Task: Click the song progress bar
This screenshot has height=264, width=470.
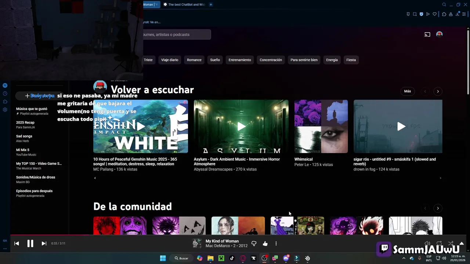Action: (x=238, y=235)
